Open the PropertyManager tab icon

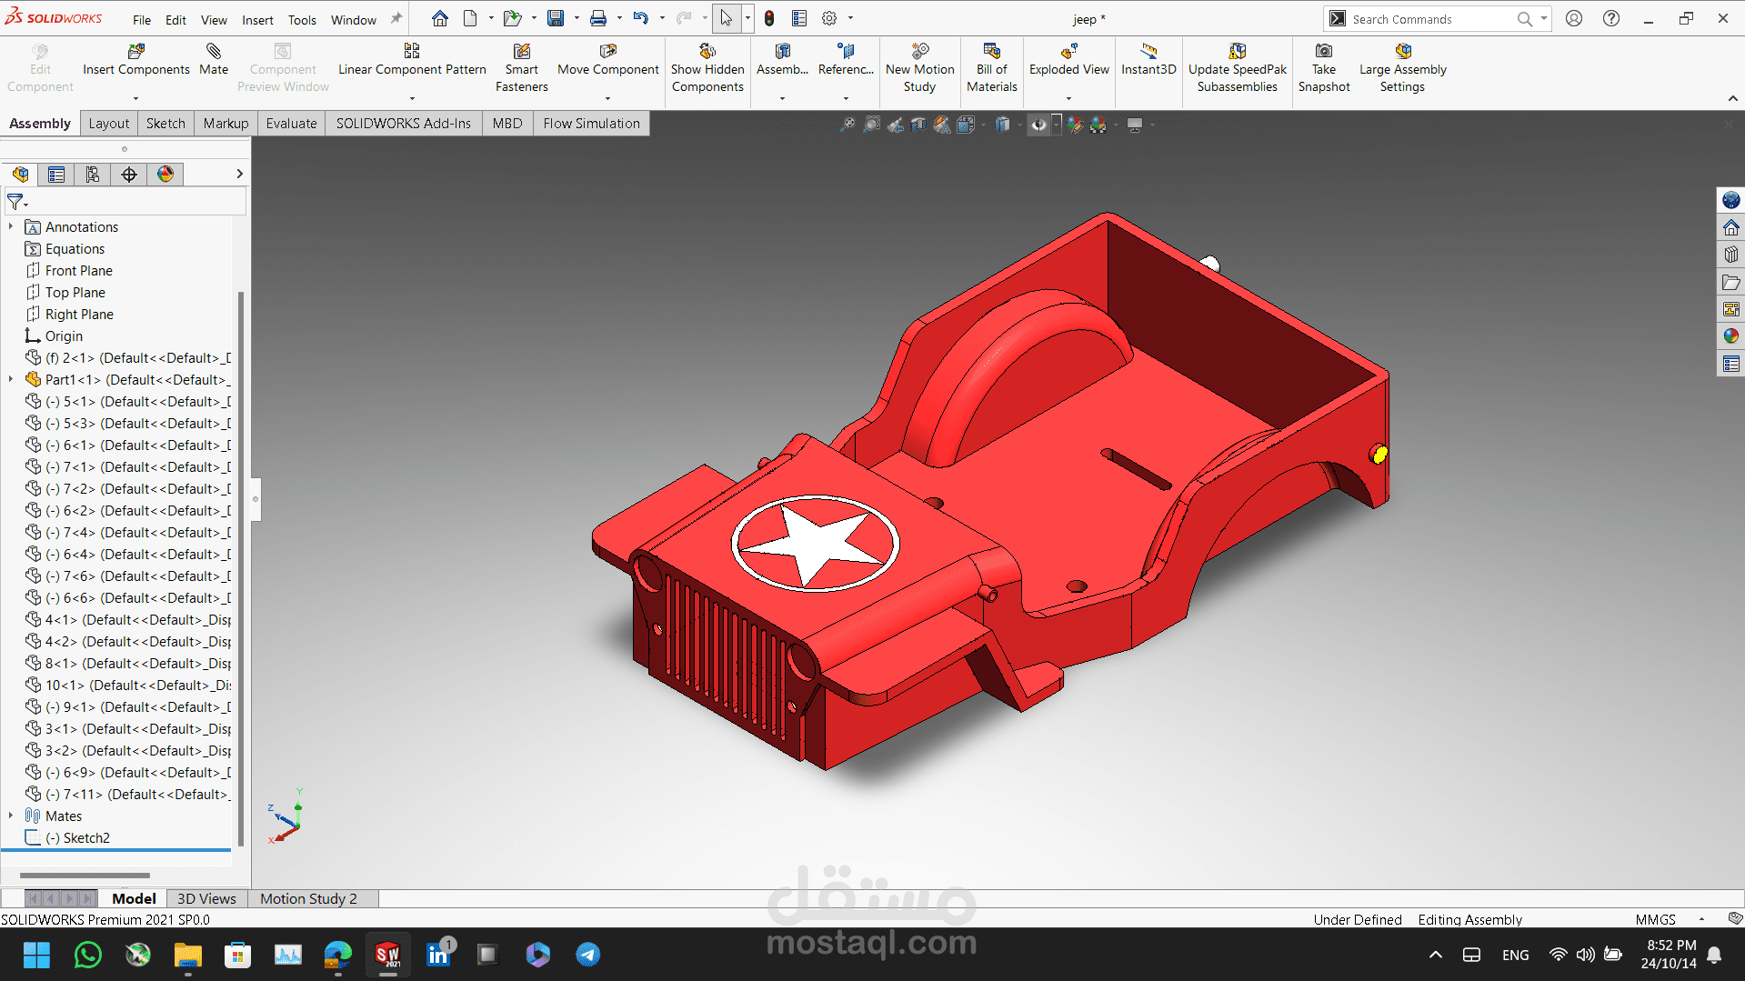[56, 175]
